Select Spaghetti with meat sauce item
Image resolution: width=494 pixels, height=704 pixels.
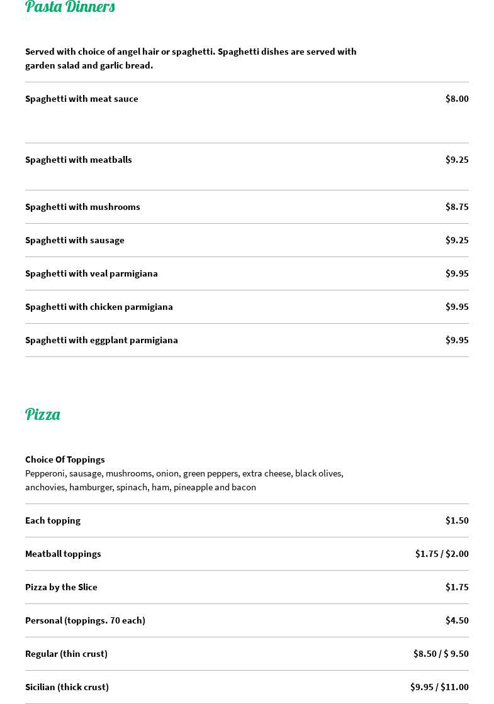(82, 99)
